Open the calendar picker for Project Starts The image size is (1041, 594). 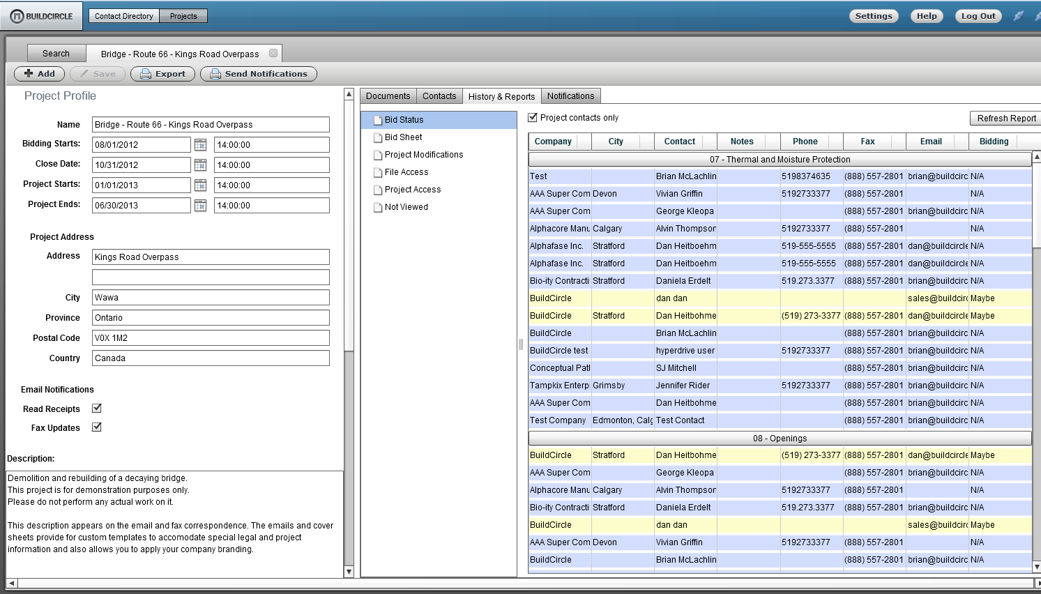(200, 185)
